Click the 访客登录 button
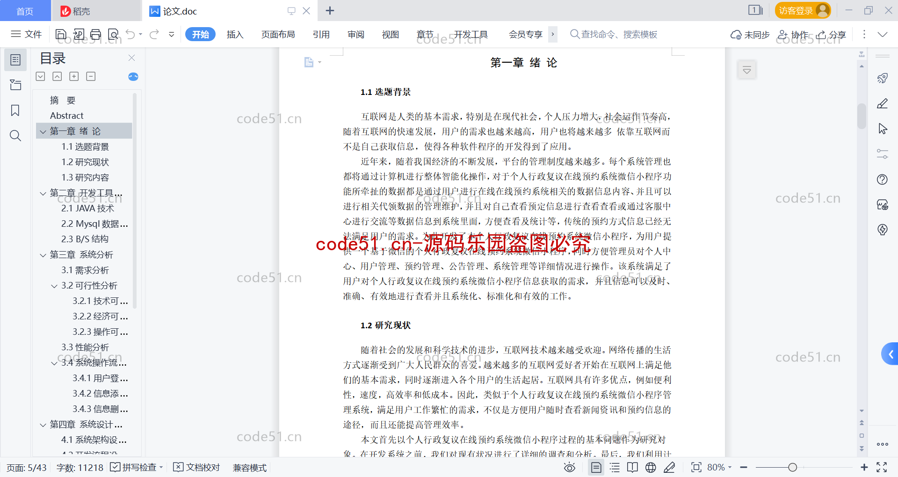898x477 pixels. tap(803, 10)
